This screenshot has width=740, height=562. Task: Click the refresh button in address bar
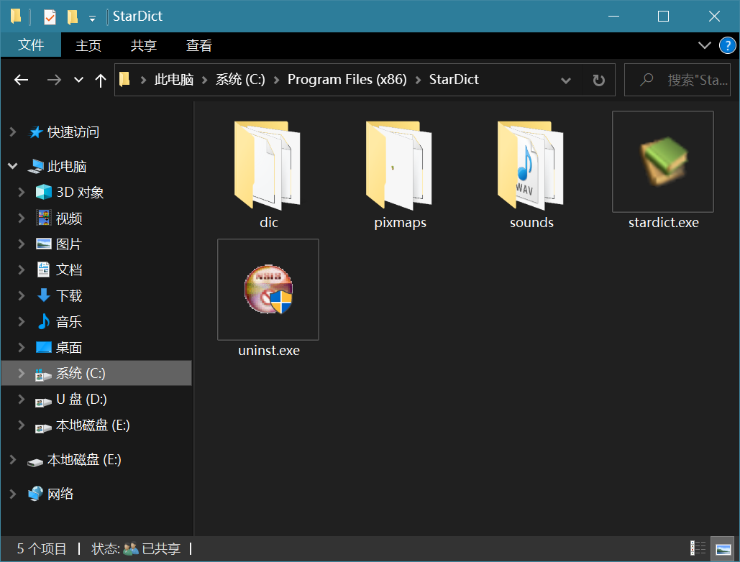coord(598,80)
